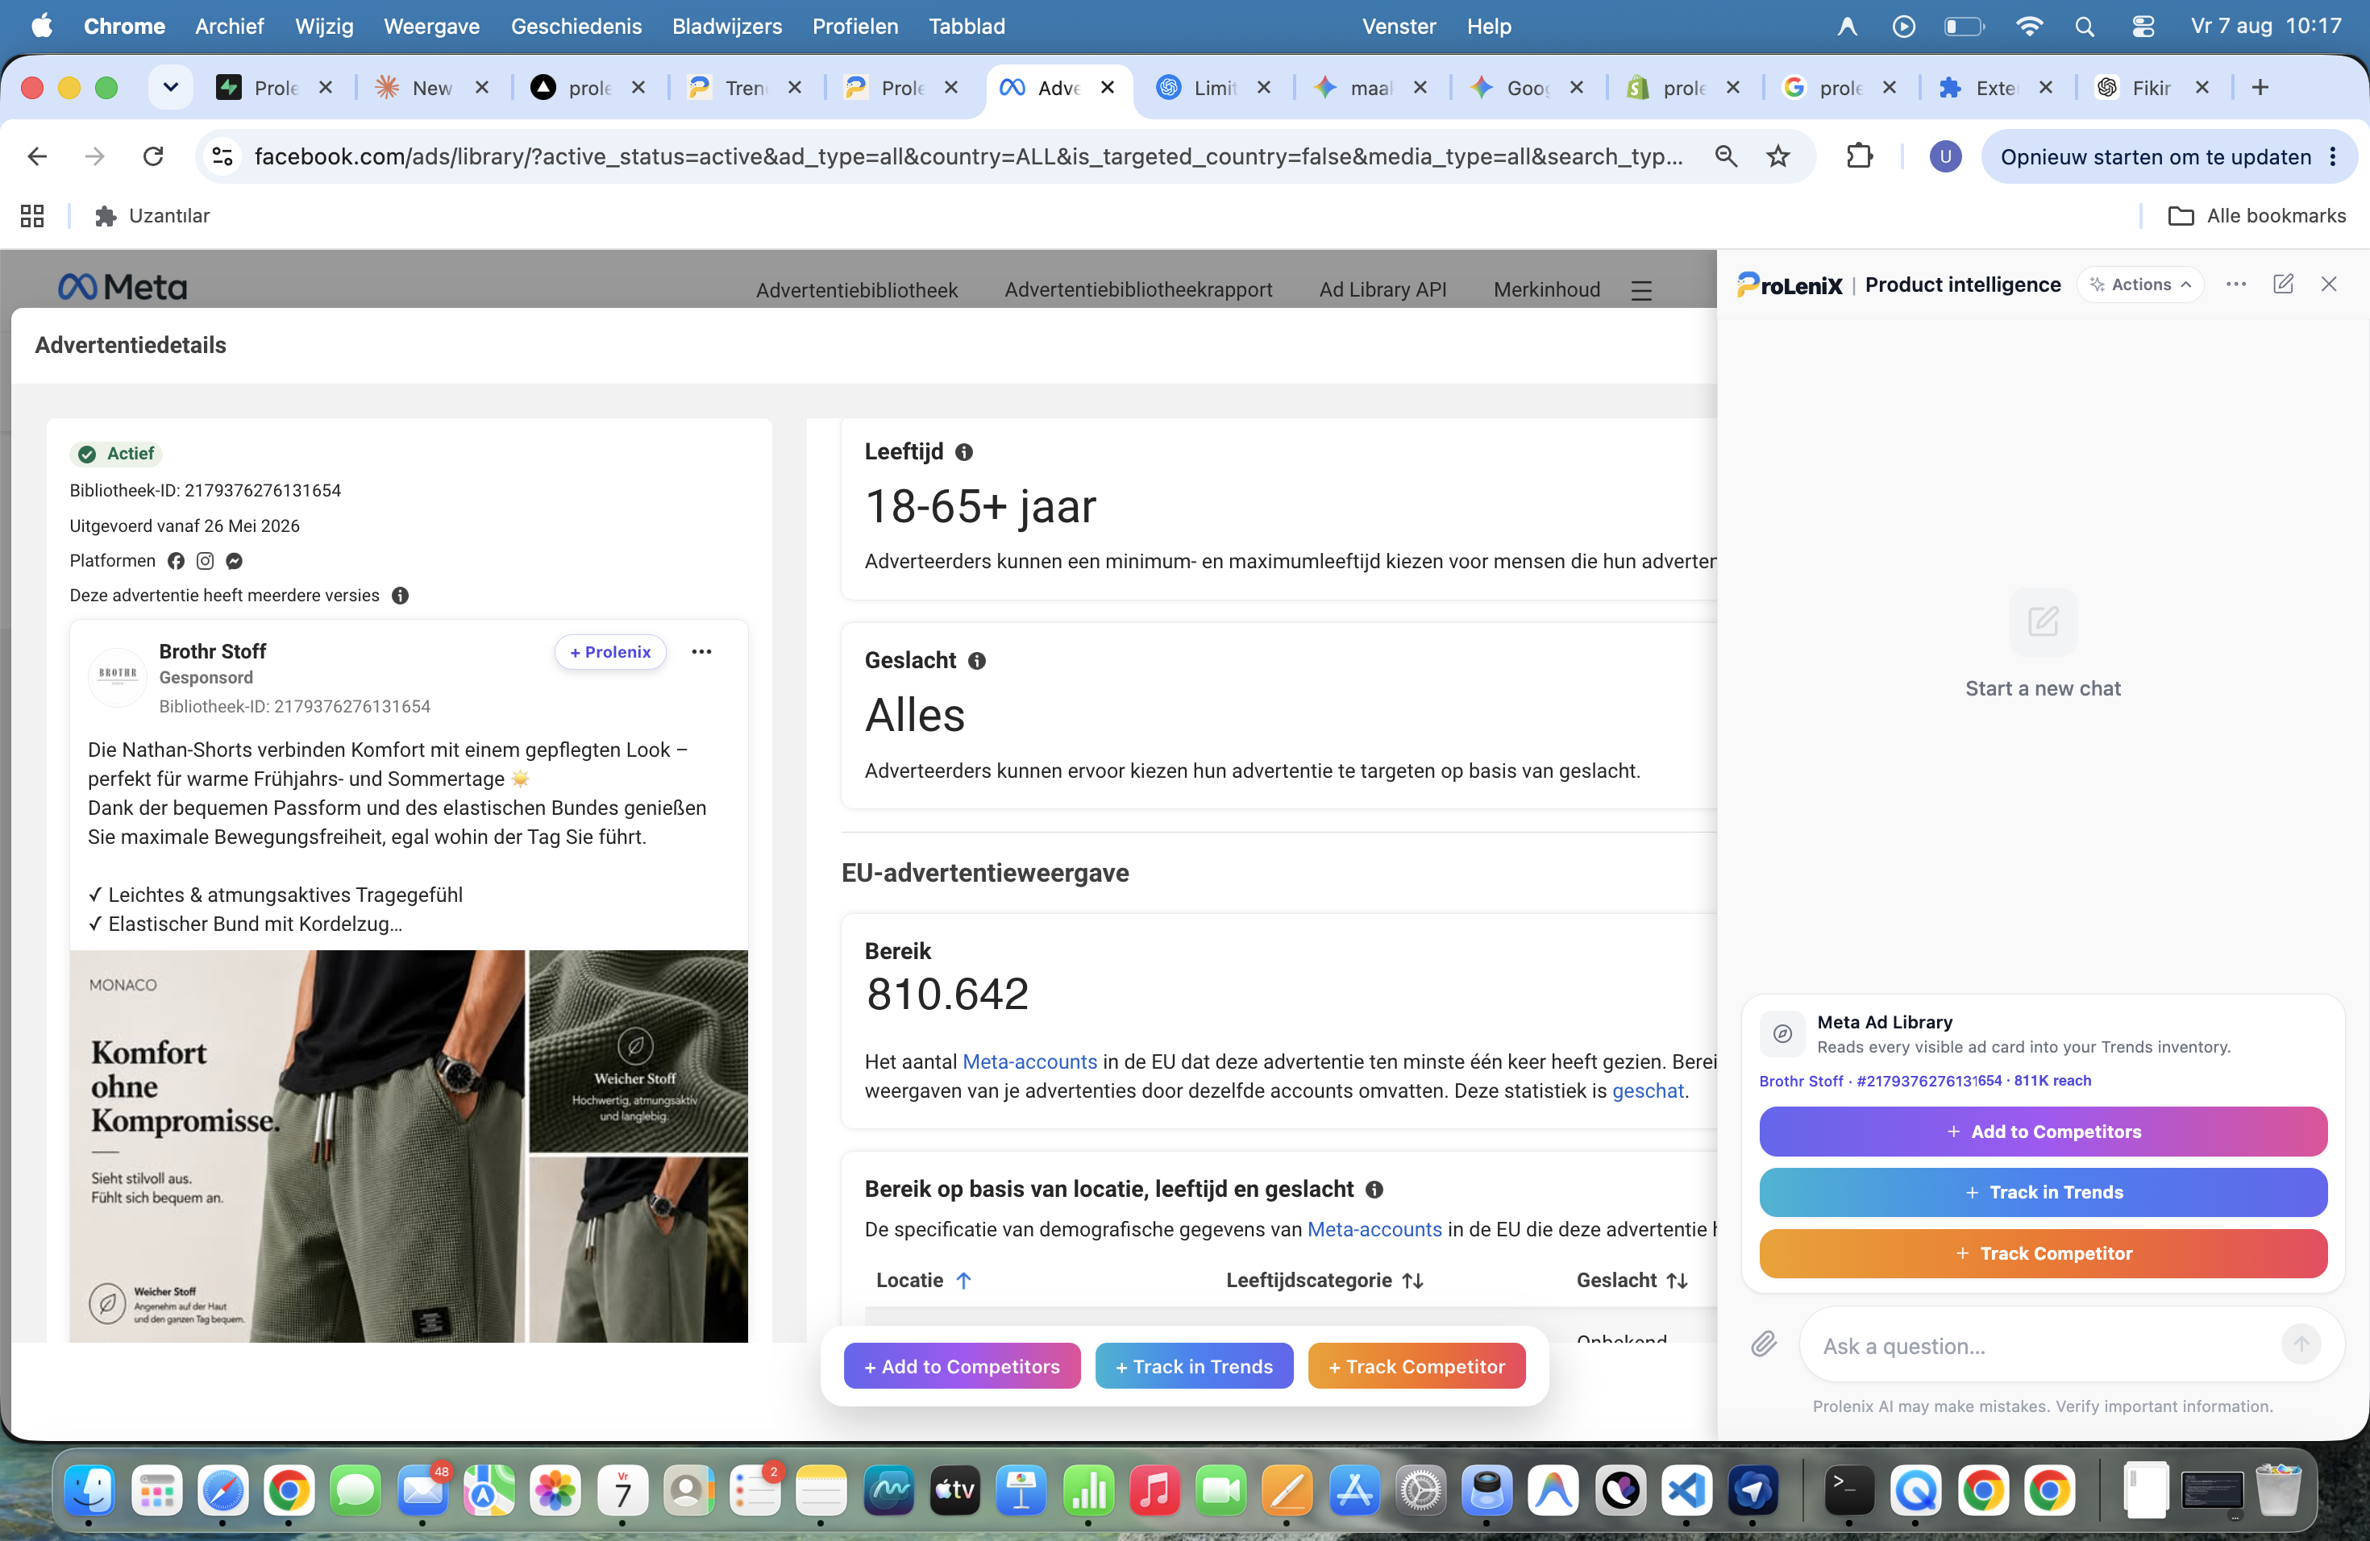Image resolution: width=2370 pixels, height=1541 pixels.
Task: Click floating Add to Competitors button
Action: click(962, 1367)
